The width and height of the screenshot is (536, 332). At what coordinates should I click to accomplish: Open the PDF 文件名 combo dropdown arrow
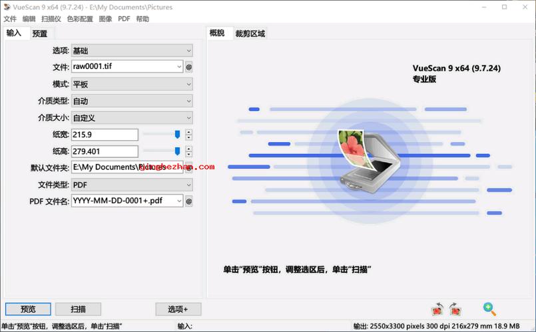click(x=179, y=201)
